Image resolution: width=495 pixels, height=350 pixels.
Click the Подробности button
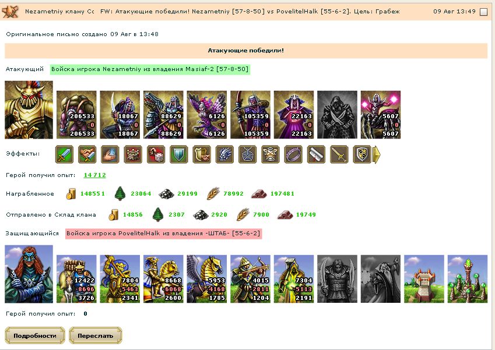click(35, 335)
